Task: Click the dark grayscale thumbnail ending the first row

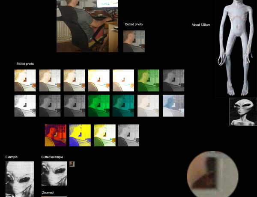Action: coord(173,81)
